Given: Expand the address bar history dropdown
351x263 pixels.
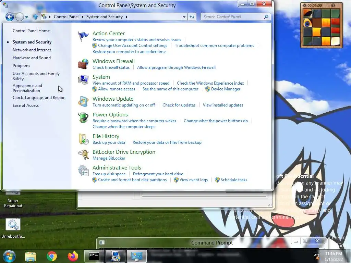Looking at the screenshot, I should pyautogui.click(x=184, y=17).
